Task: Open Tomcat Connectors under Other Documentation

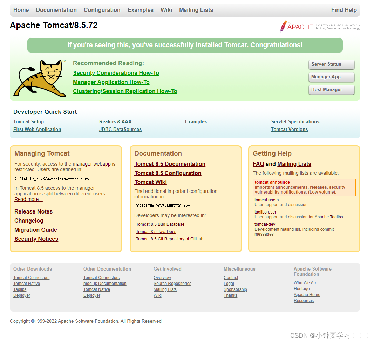Action: [102, 278]
